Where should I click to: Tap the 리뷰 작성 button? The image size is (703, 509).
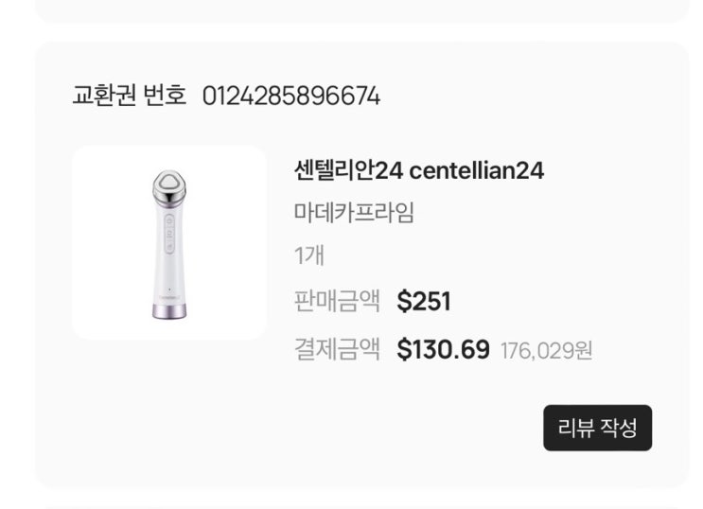pos(597,428)
